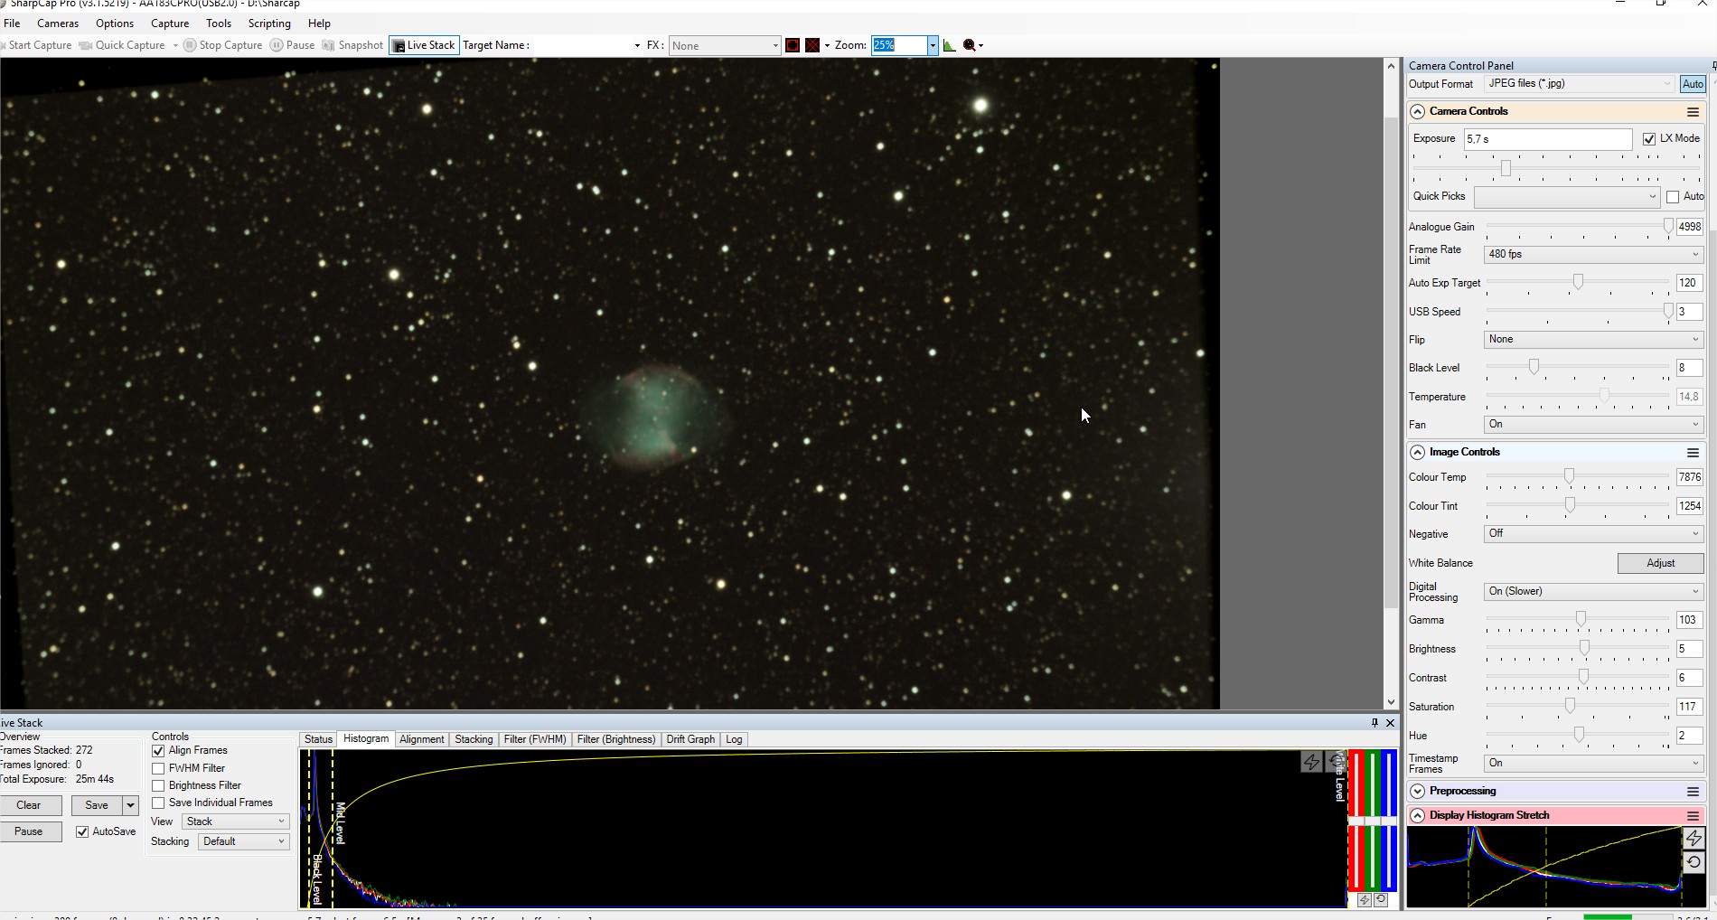Open the Output Format dropdown
1717x920 pixels.
(1580, 84)
